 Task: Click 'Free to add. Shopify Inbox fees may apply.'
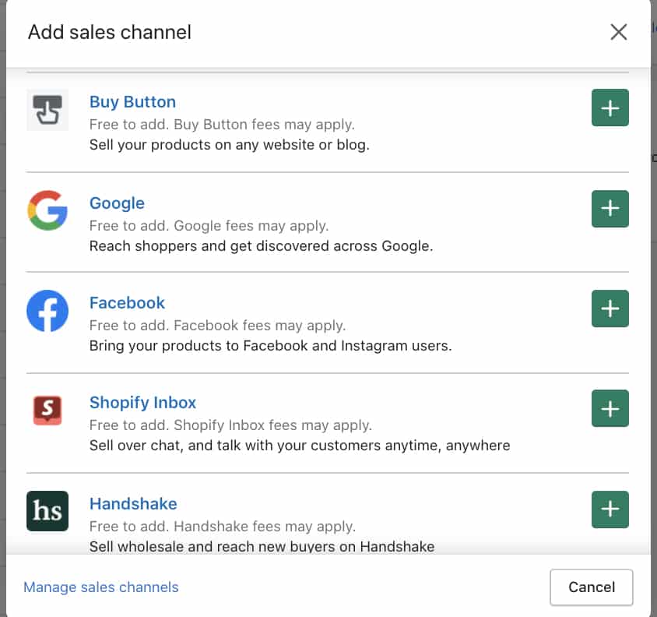[230, 425]
